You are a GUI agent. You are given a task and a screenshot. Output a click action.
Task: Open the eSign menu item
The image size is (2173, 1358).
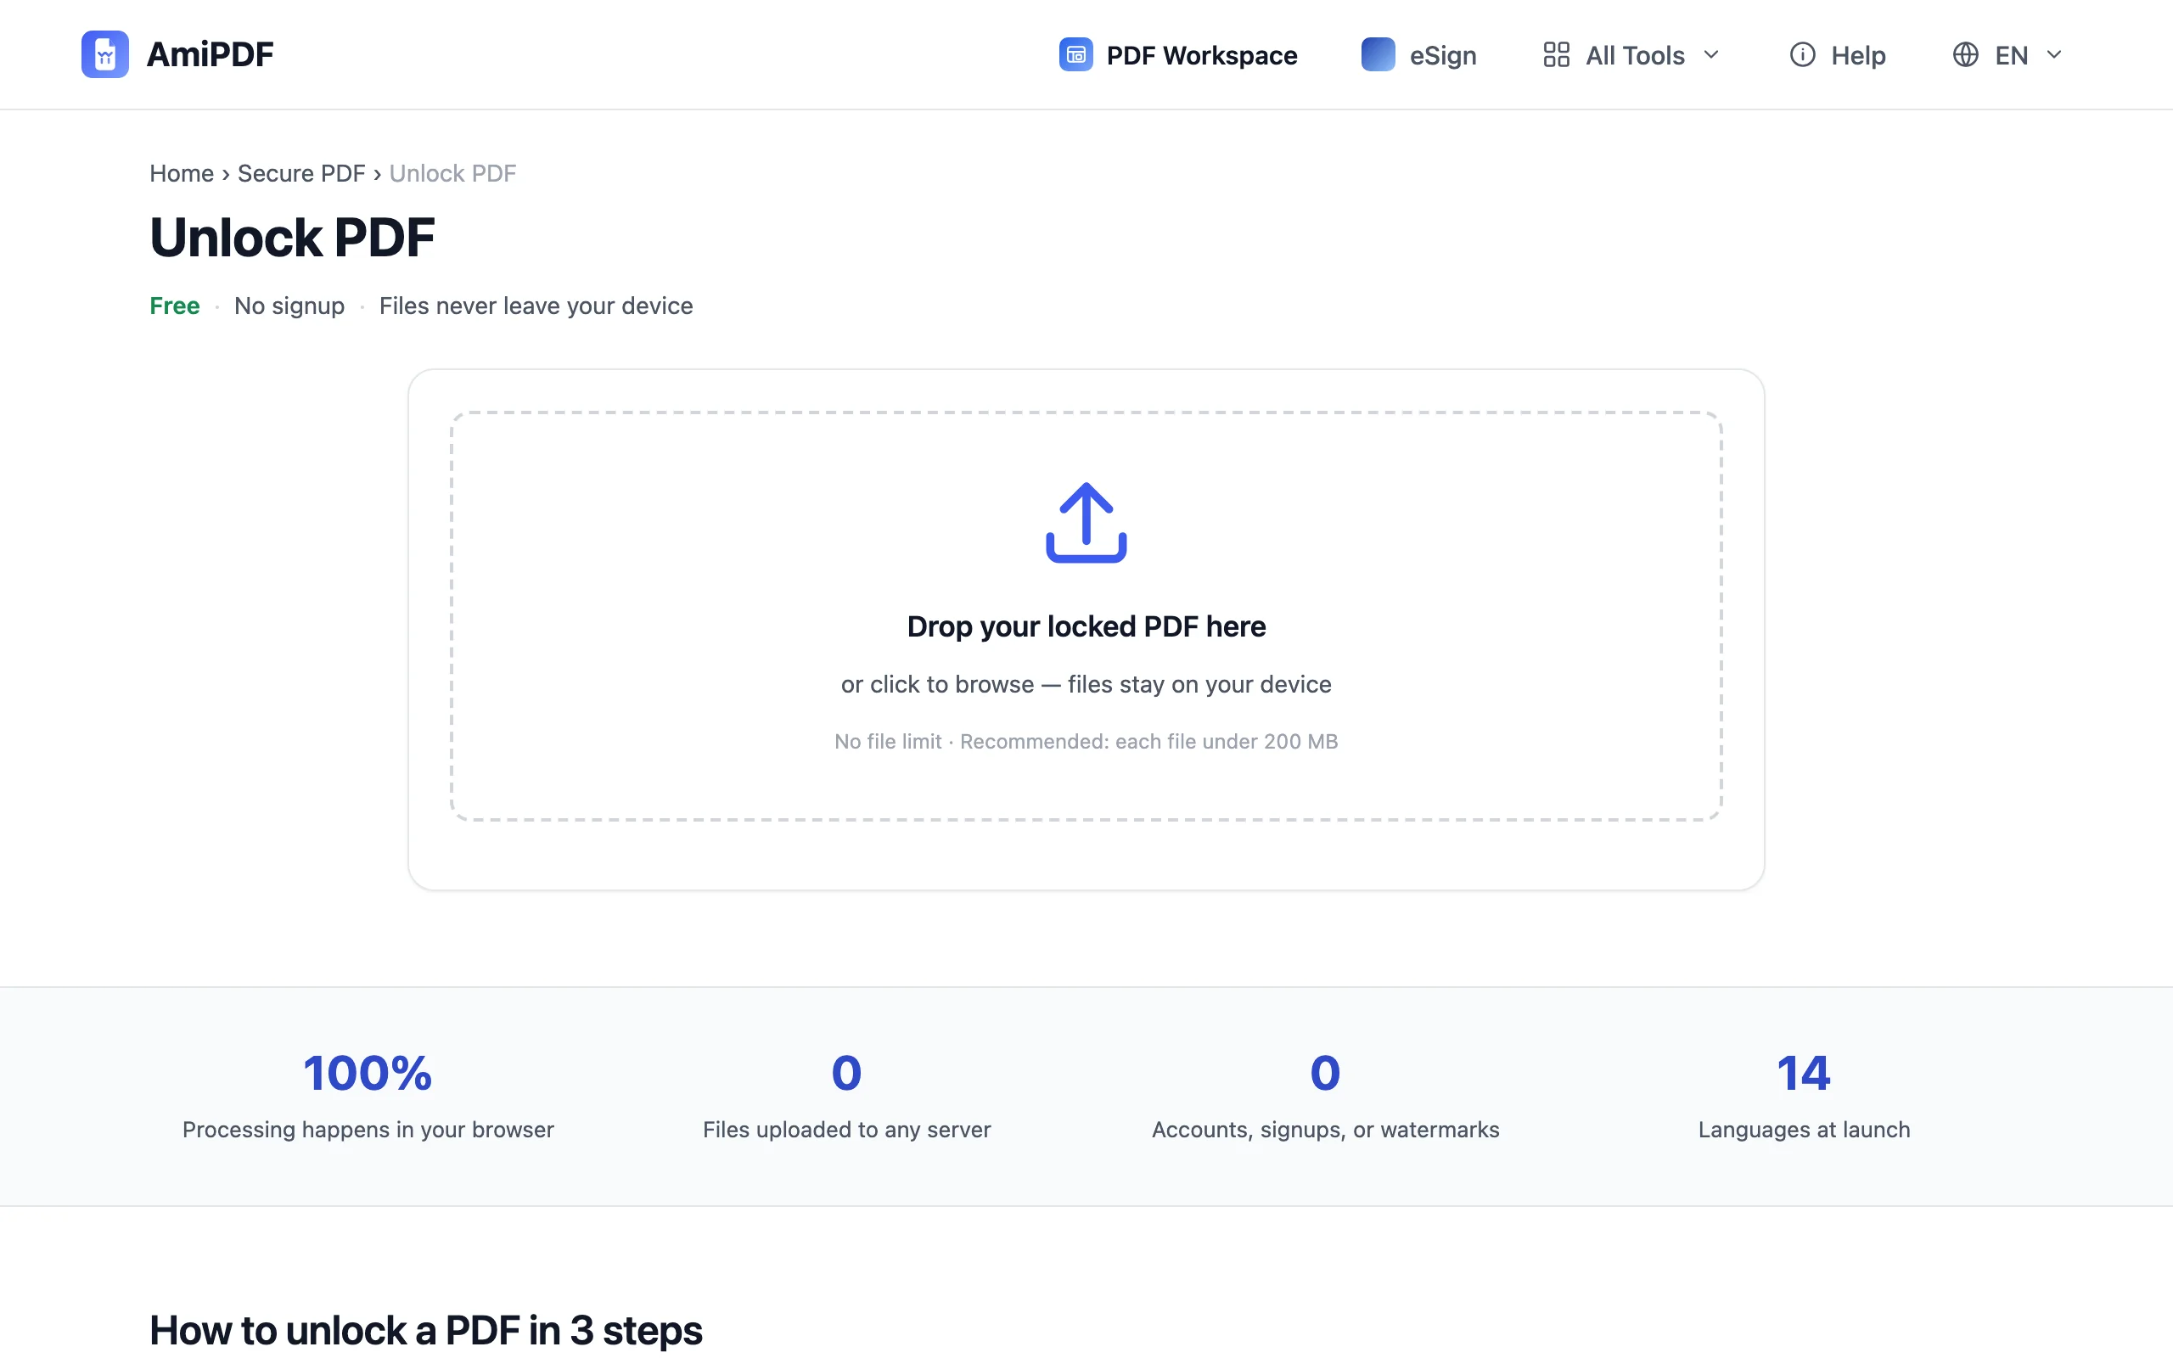[1418, 55]
